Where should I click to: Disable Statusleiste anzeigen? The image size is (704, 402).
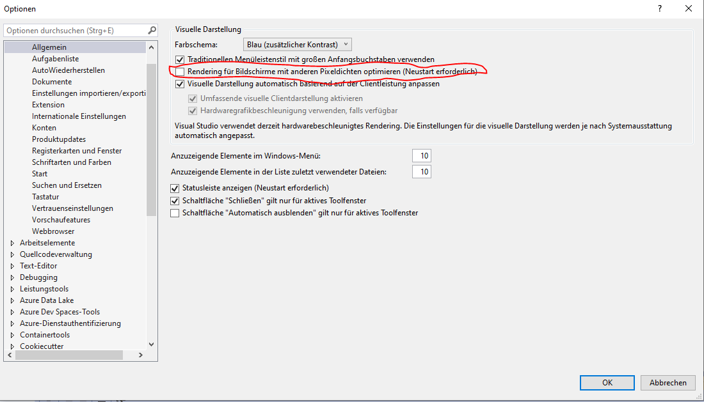pyautogui.click(x=175, y=188)
